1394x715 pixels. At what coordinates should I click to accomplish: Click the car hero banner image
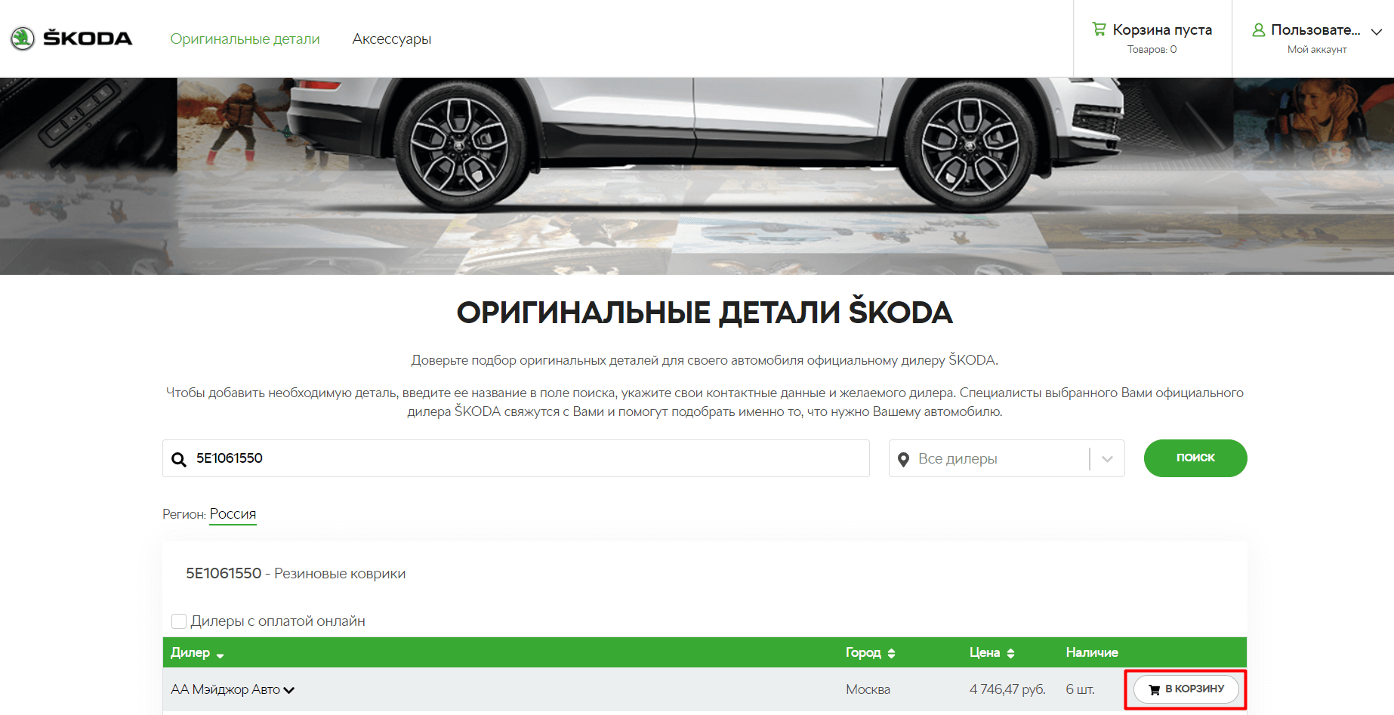(x=697, y=176)
